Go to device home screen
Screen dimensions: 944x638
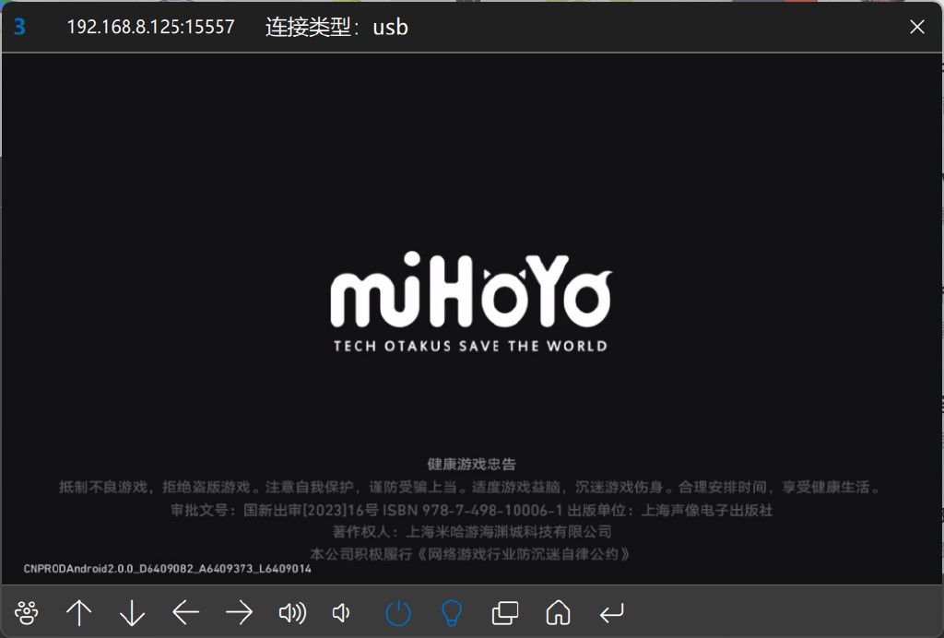(558, 612)
